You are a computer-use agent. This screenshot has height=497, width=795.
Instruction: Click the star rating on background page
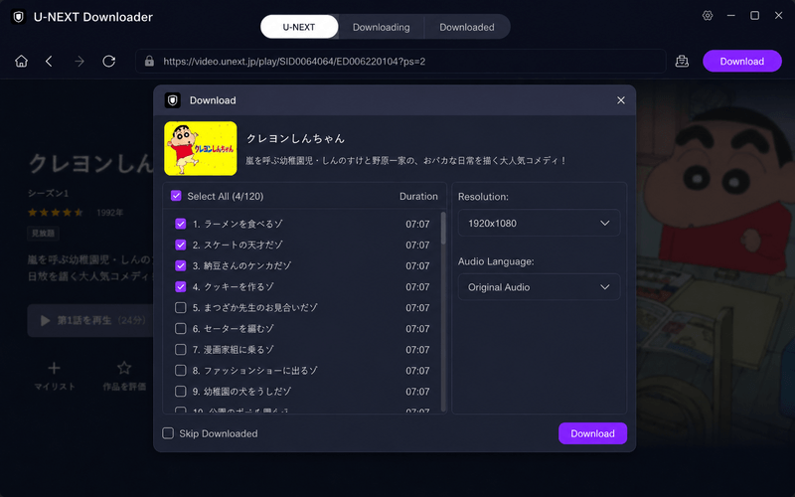56,213
